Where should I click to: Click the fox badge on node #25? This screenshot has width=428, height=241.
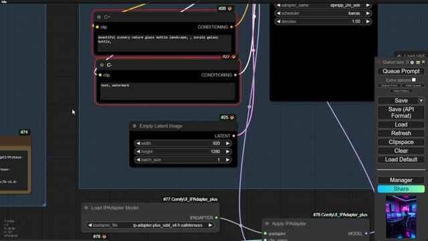click(x=232, y=117)
